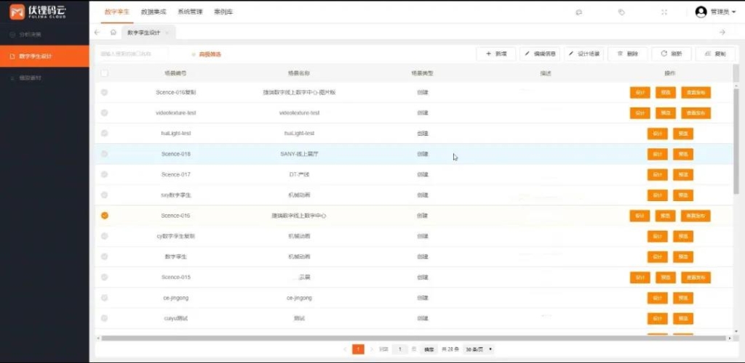Image resolution: width=745 pixels, height=363 pixels.
Task: Close the 数字孪生设计 tab
Action: [167, 33]
